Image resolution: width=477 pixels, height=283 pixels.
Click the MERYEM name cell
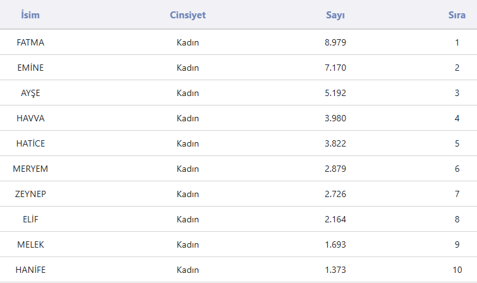pos(30,169)
